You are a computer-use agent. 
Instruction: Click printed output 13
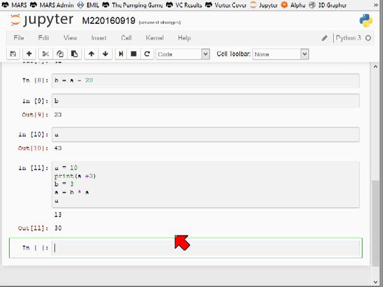(58, 214)
